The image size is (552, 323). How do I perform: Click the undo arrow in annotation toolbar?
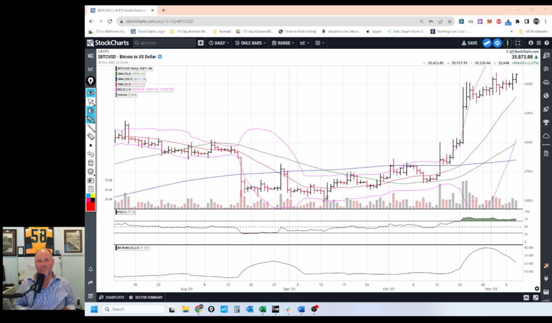pos(91,154)
